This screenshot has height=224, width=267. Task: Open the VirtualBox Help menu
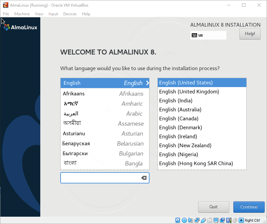(x=86, y=14)
